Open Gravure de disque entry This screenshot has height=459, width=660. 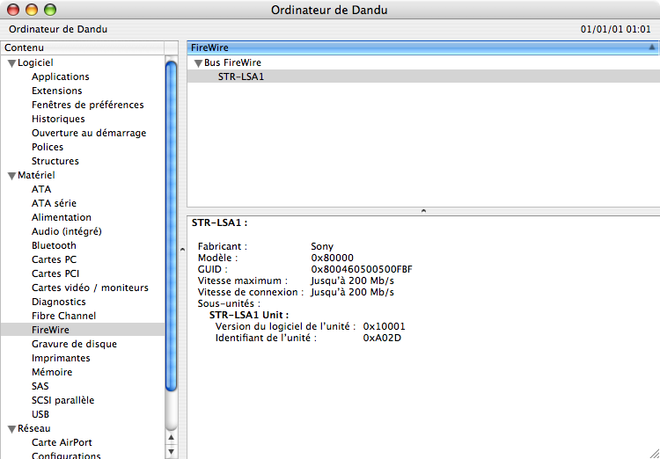pos(74,344)
